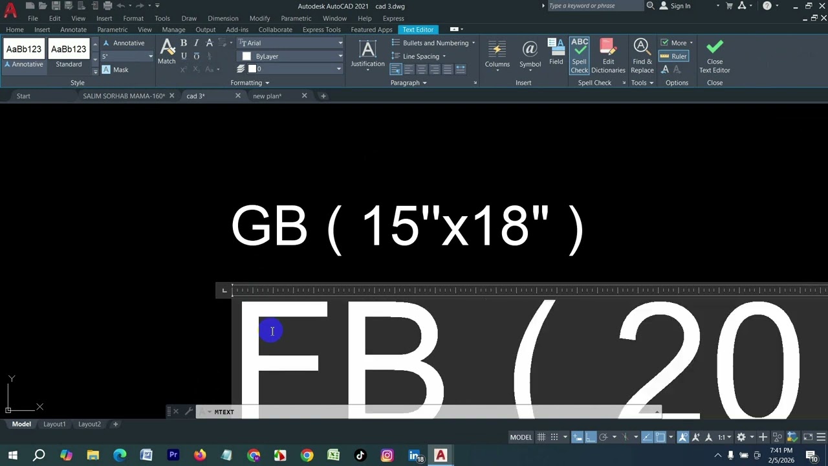Image resolution: width=828 pixels, height=466 pixels.
Task: Switch to the Home ribbon tab
Action: [15, 30]
